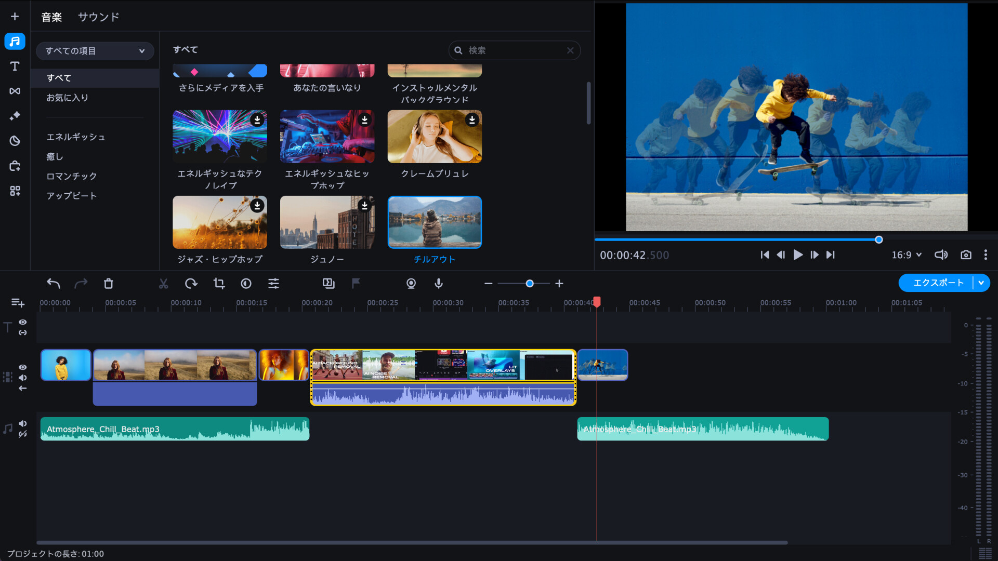Screen dimensions: 998x561
Task: Delete the selected clip with trash icon
Action: click(108, 284)
